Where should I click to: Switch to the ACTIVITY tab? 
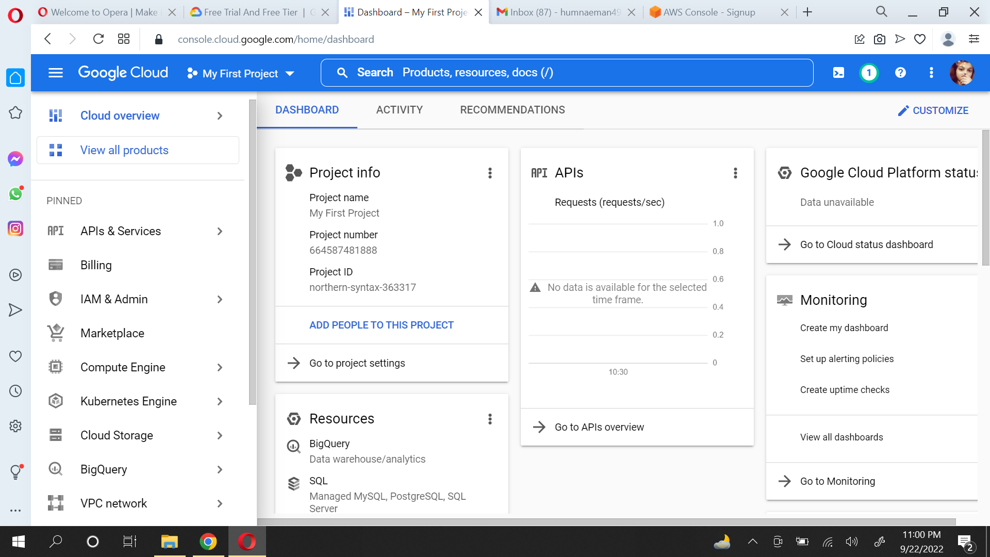(x=399, y=109)
